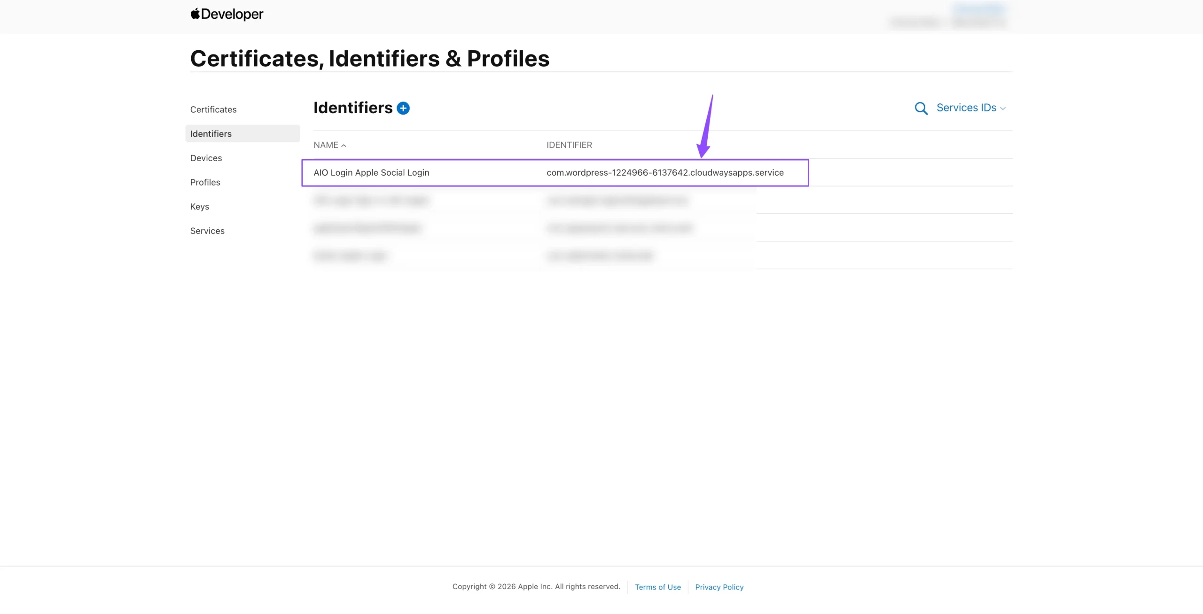Open Certificates in the sidebar

point(213,109)
